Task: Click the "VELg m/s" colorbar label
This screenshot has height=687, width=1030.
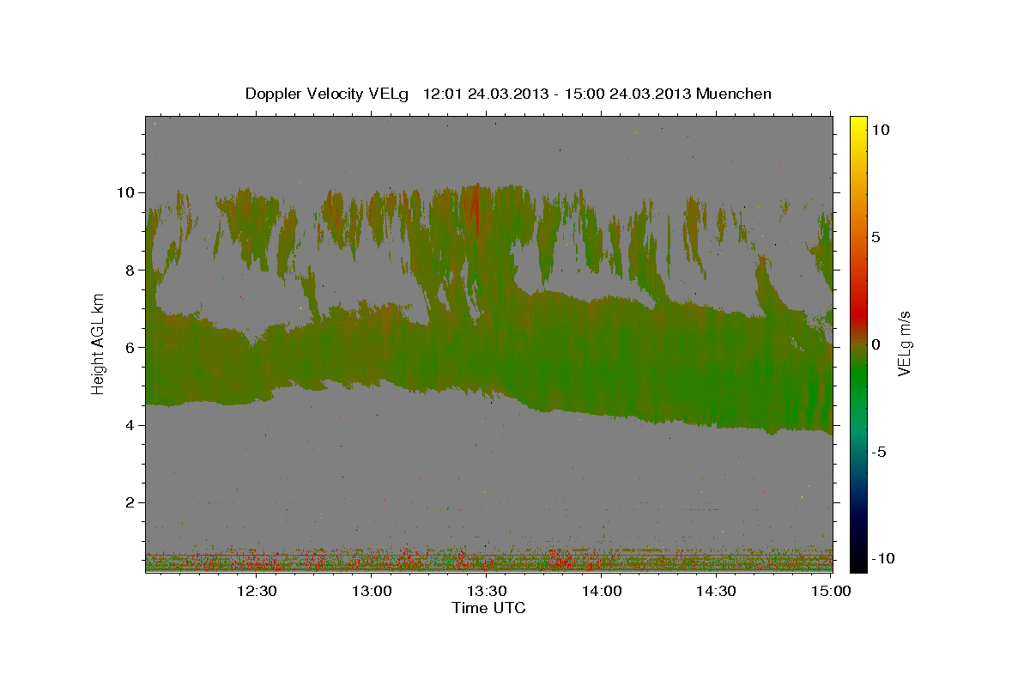Action: coord(904,343)
